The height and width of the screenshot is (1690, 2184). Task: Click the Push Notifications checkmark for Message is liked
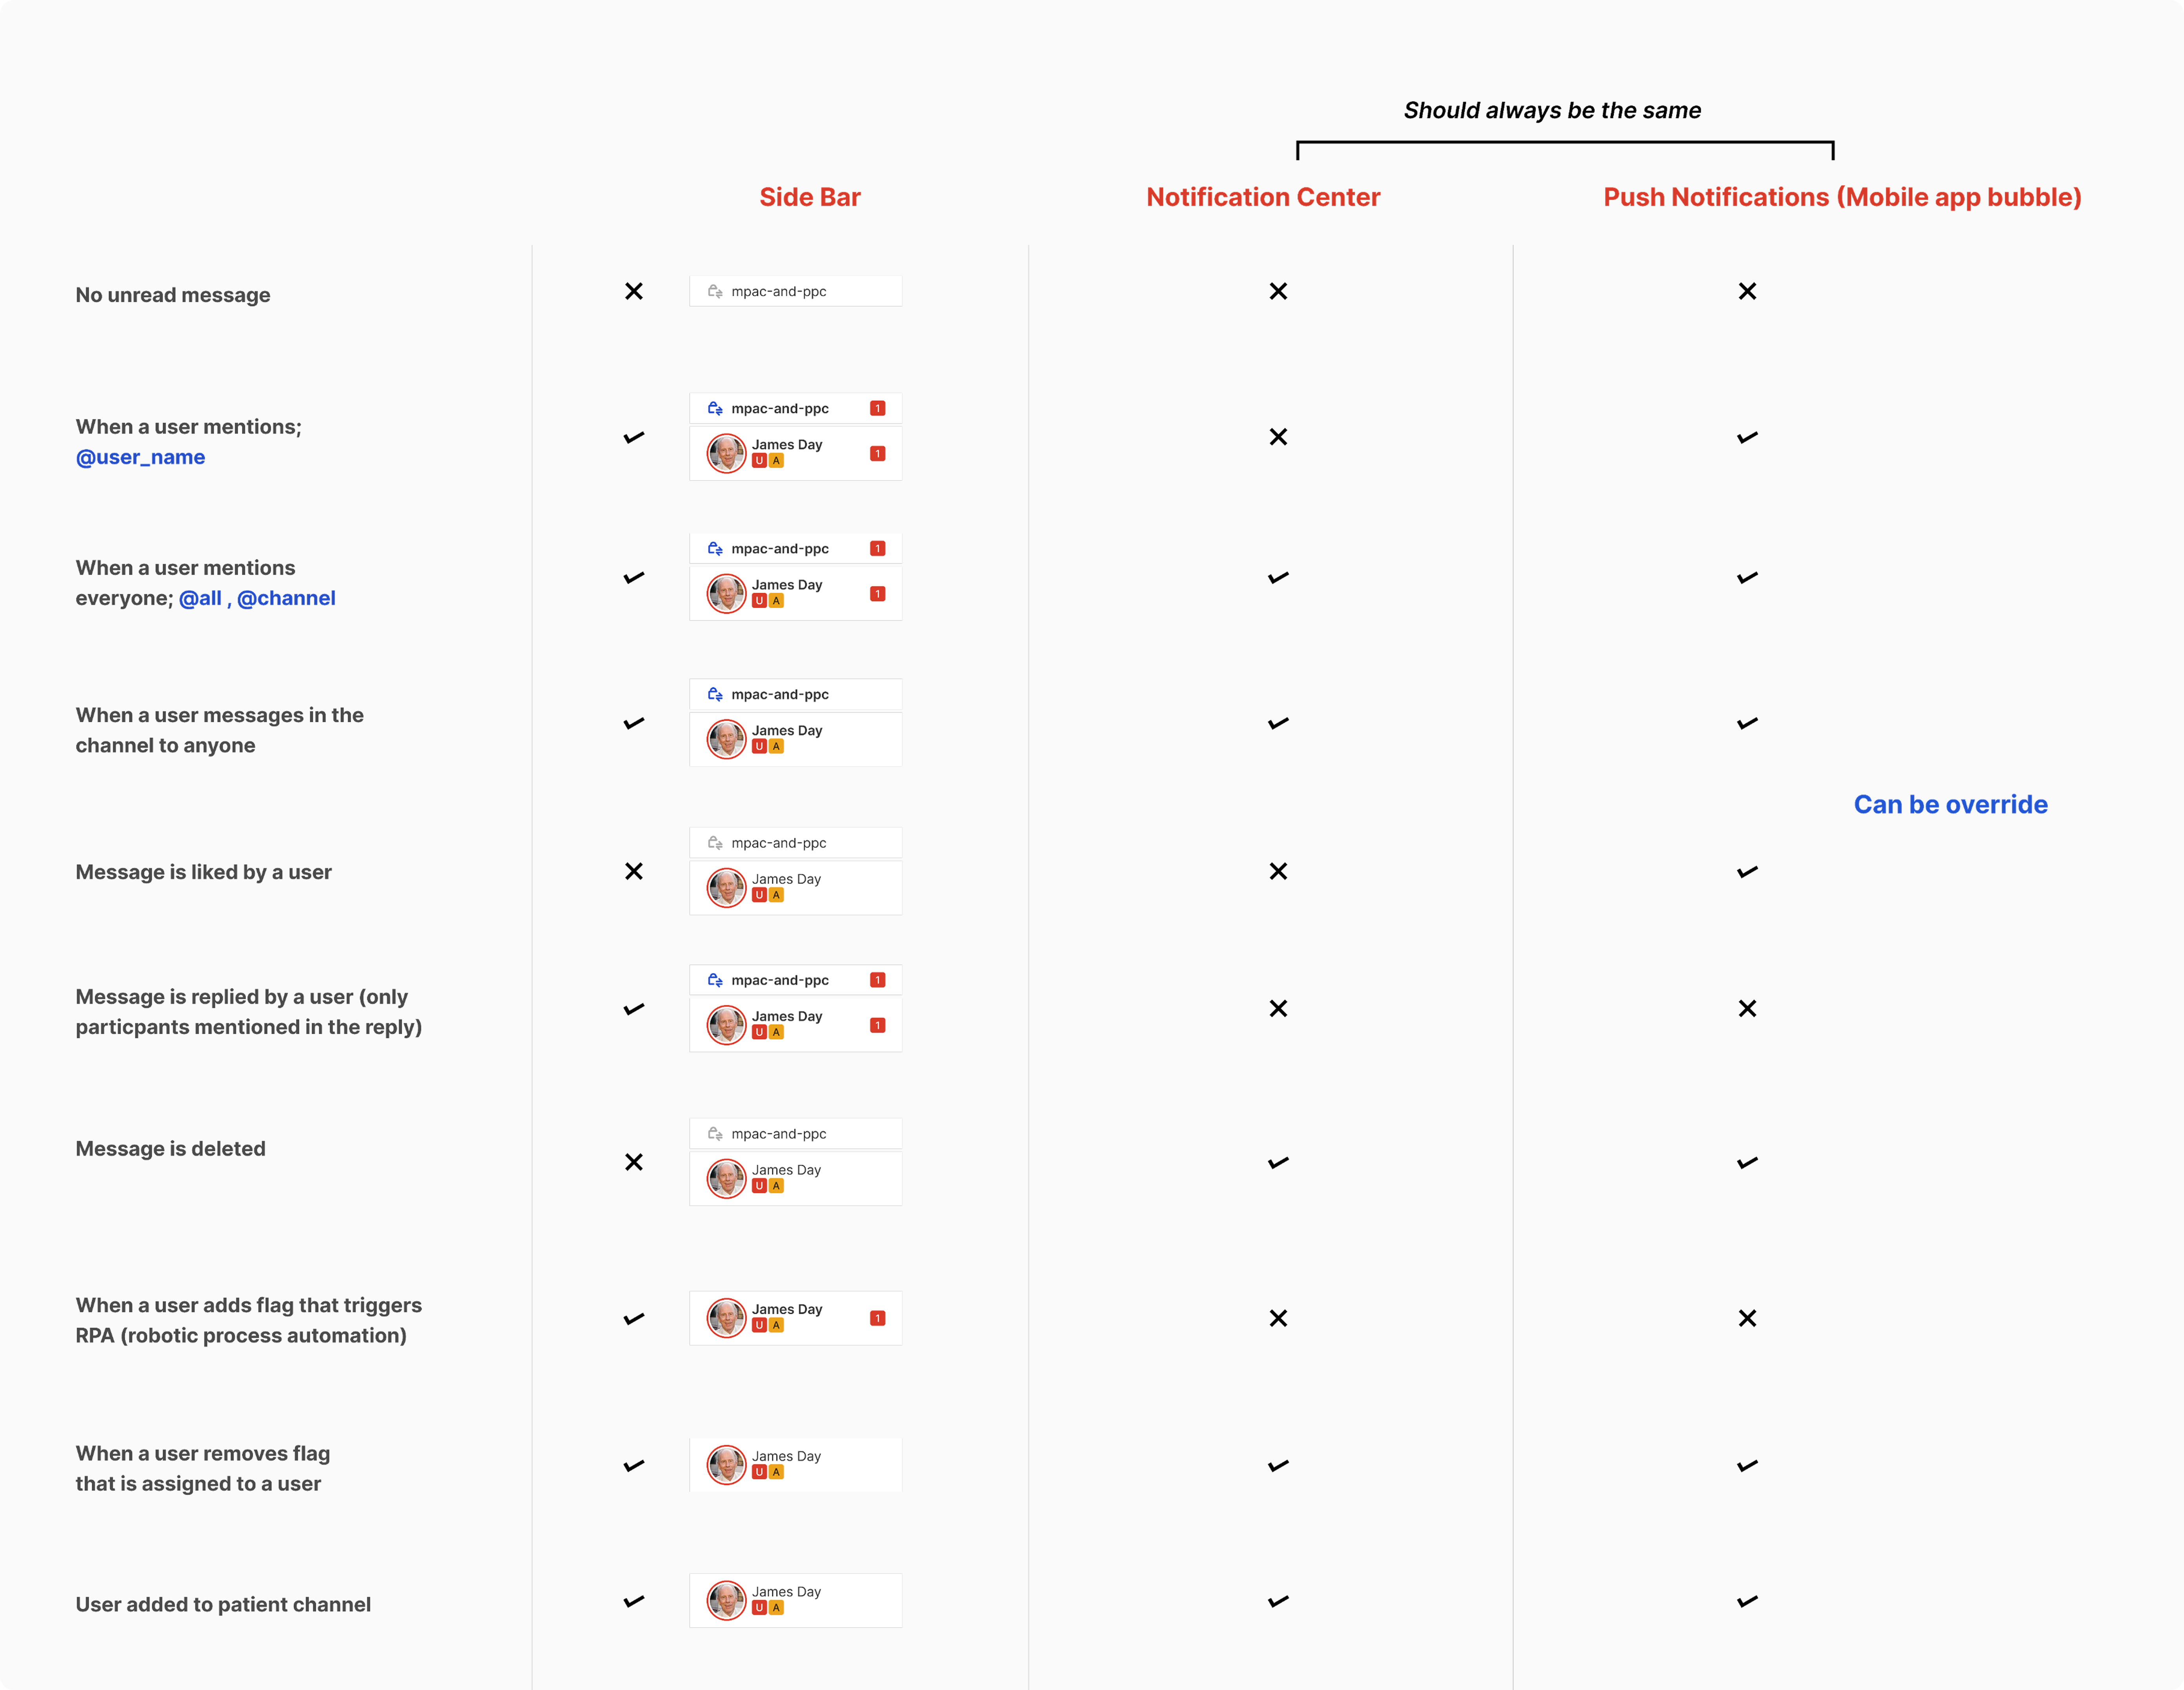pos(1747,872)
